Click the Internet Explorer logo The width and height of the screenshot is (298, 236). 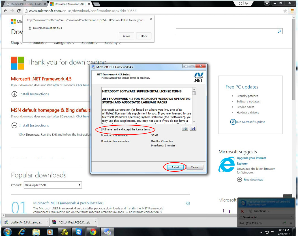[226, 165]
